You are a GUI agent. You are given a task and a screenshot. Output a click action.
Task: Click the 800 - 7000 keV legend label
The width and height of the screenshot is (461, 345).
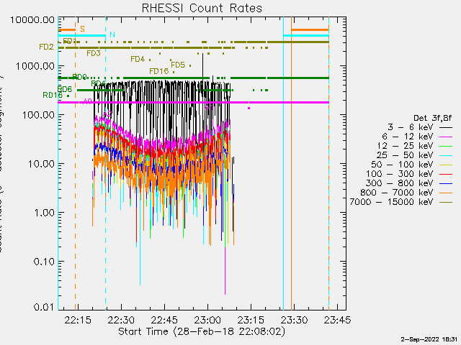[x=397, y=193]
